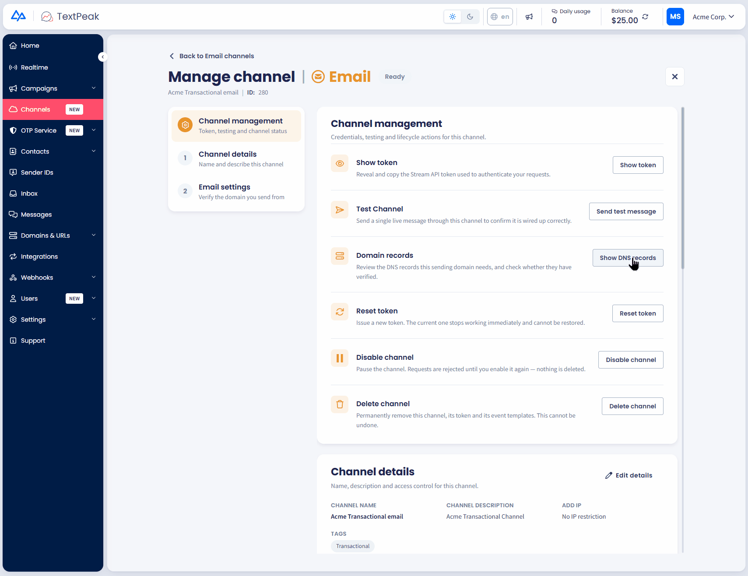Switch to light theme sun icon

[453, 17]
